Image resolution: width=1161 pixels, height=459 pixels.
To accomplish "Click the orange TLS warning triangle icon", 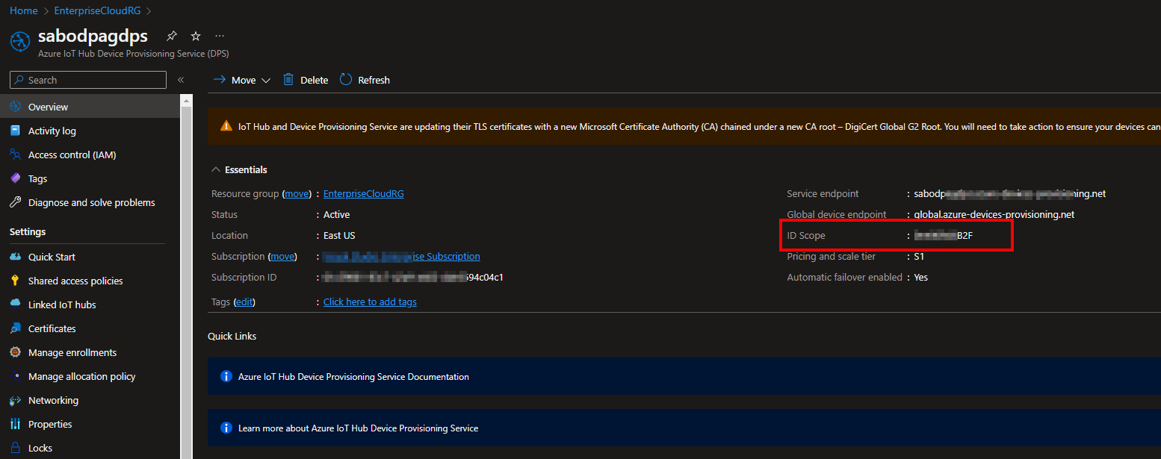I will pyautogui.click(x=226, y=126).
